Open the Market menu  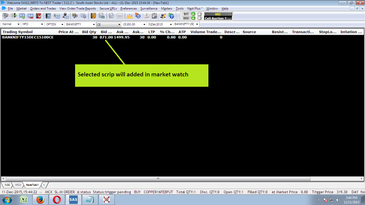21,9
